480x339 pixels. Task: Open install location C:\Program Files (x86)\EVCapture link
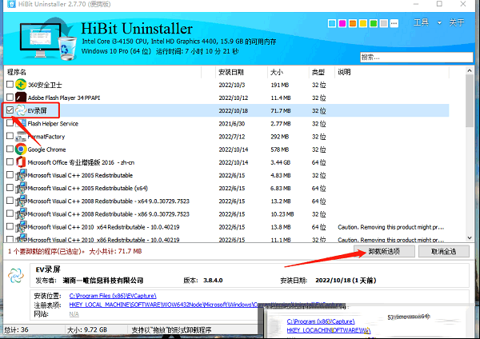pos(113,296)
